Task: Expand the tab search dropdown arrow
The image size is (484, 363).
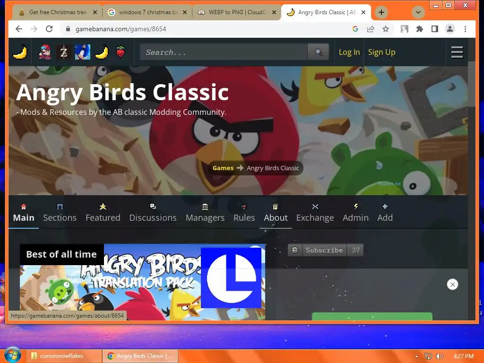Action: (418, 12)
